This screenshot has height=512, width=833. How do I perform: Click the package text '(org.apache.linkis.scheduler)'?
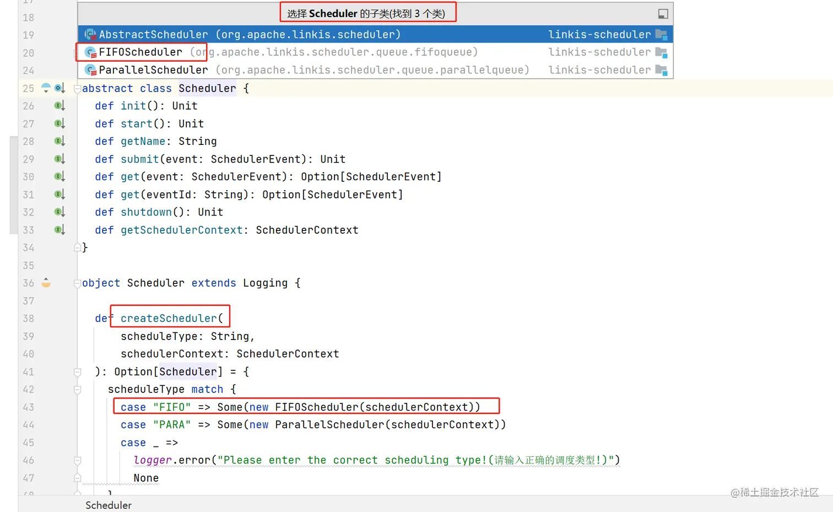click(x=308, y=35)
